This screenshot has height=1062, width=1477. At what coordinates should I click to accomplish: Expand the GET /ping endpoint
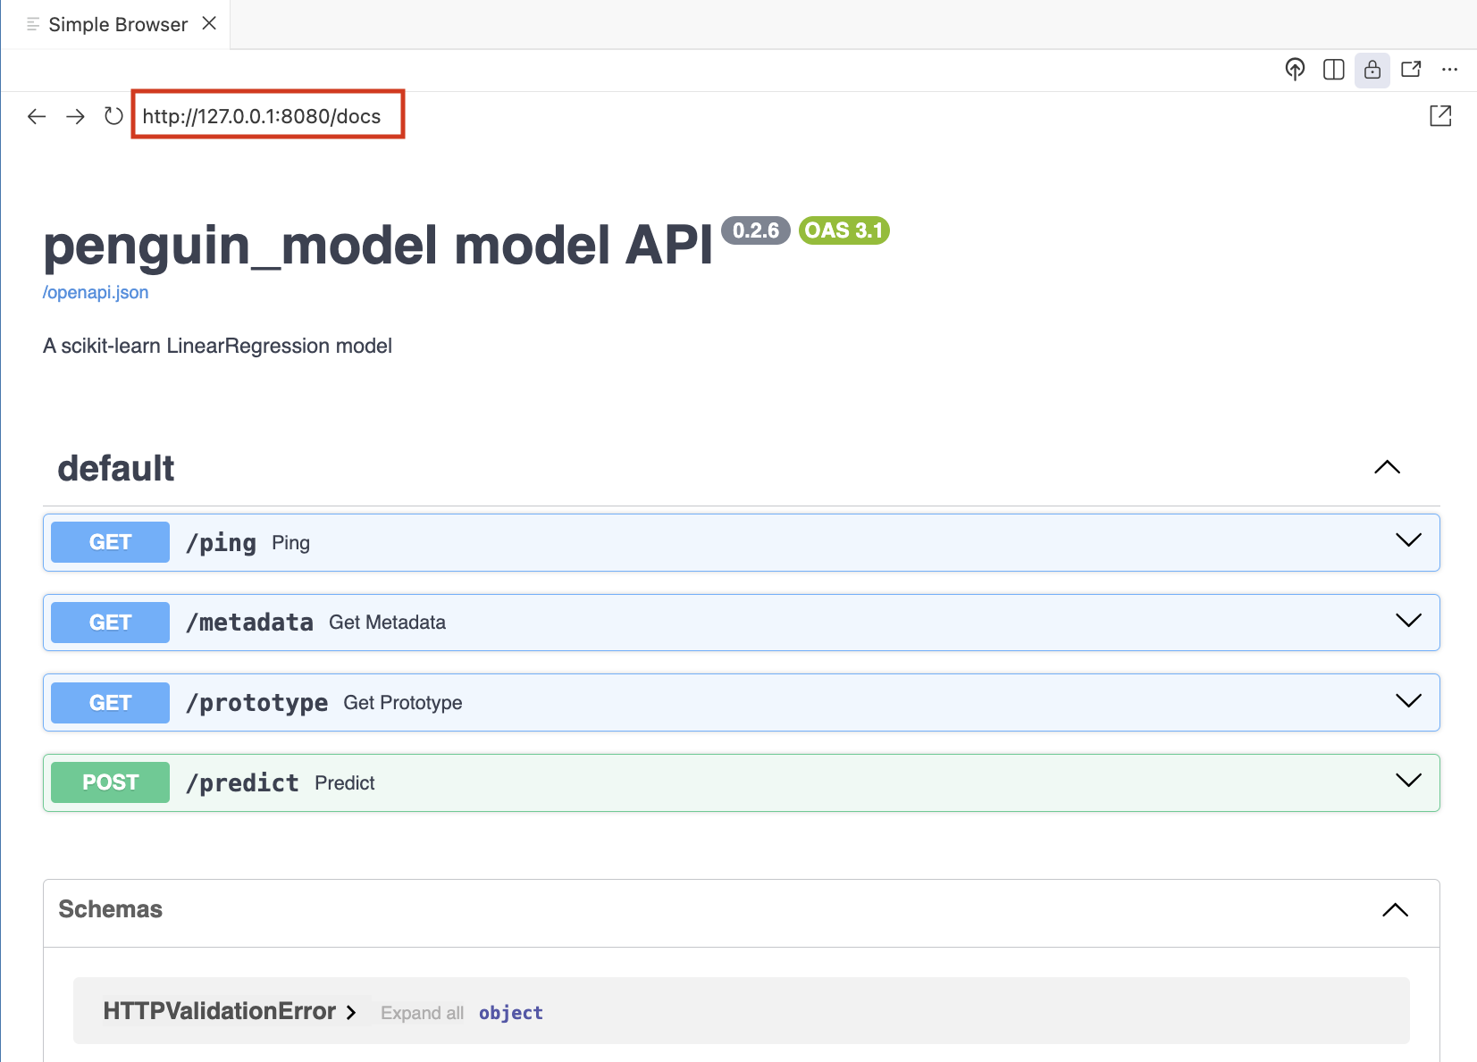[x=1408, y=540]
